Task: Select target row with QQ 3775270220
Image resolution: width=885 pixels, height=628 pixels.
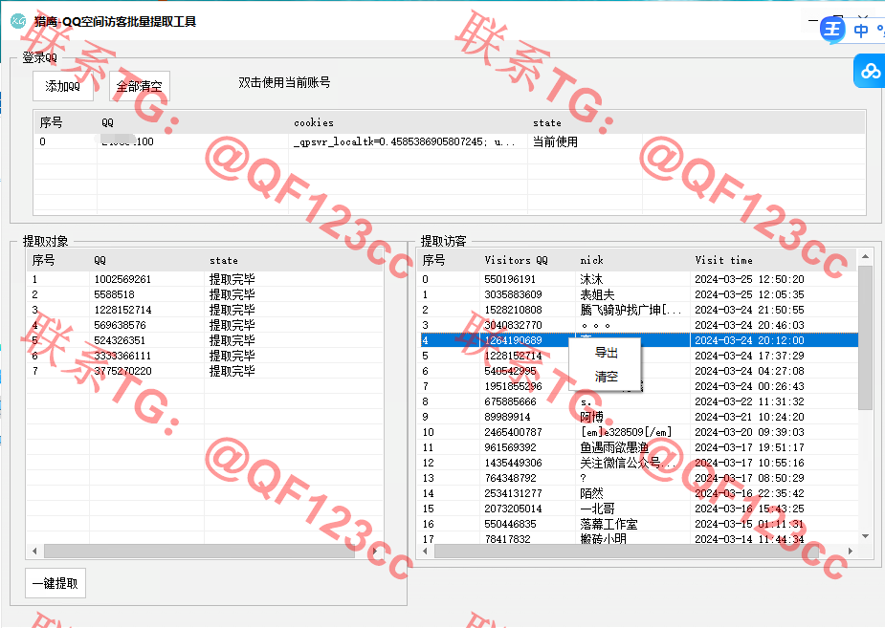Action: click(205, 371)
